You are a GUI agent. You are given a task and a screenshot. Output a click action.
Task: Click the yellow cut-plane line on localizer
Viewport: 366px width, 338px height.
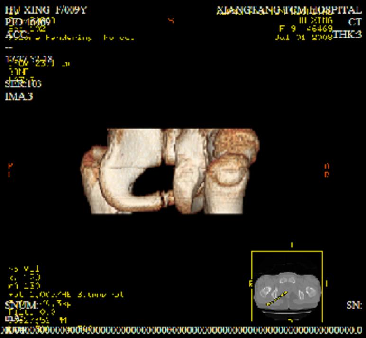tap(277, 298)
